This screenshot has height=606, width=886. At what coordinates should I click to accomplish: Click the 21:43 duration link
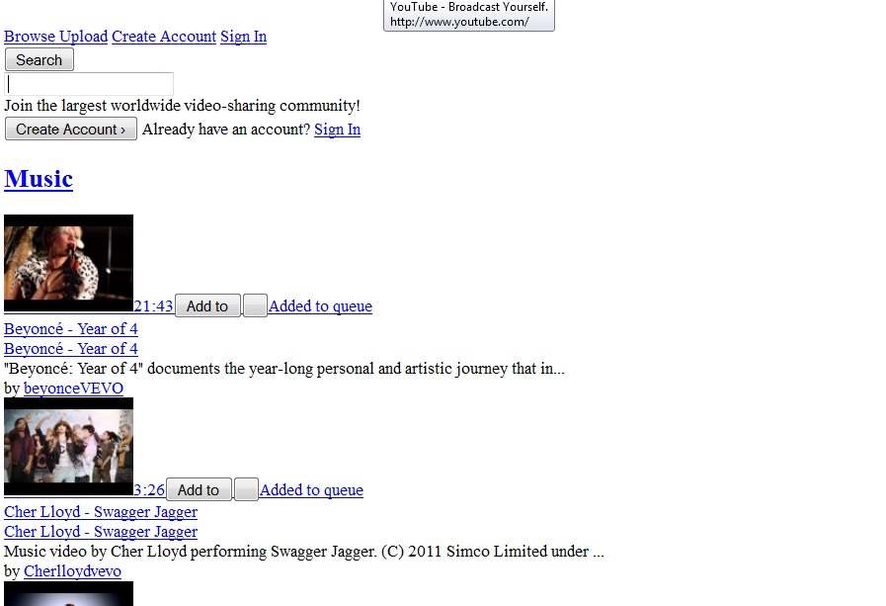[x=153, y=305]
